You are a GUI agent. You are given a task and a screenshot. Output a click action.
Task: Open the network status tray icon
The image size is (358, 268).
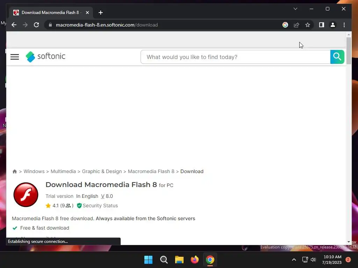point(305,260)
